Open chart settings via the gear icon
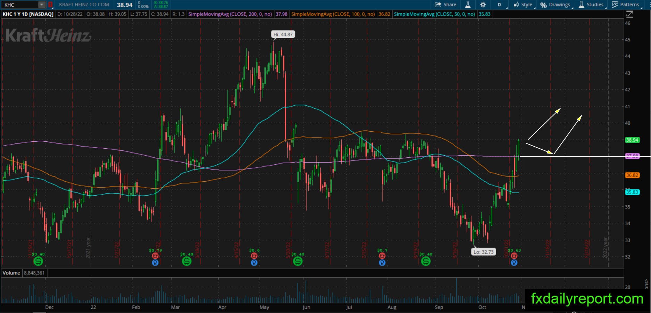This screenshot has width=651, height=313. (x=483, y=5)
